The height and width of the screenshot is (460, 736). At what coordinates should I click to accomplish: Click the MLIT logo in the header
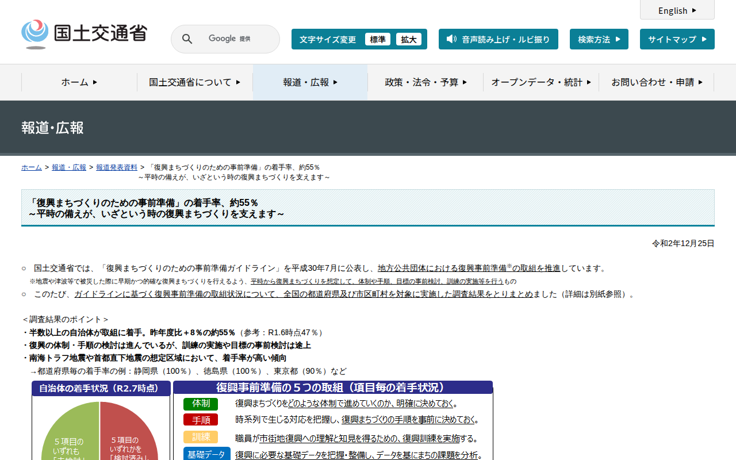[84, 34]
